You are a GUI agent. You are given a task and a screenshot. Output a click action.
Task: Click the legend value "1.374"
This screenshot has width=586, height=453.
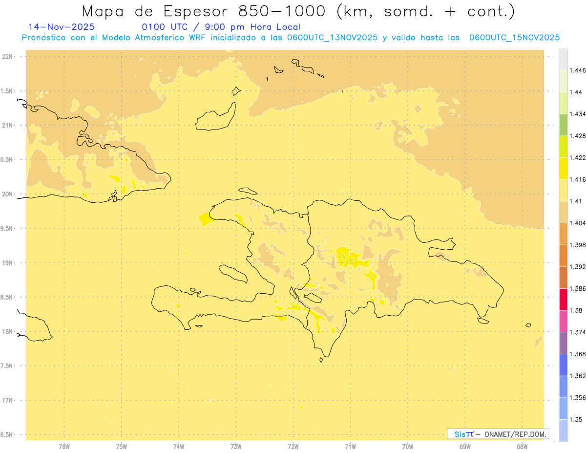tap(578, 332)
